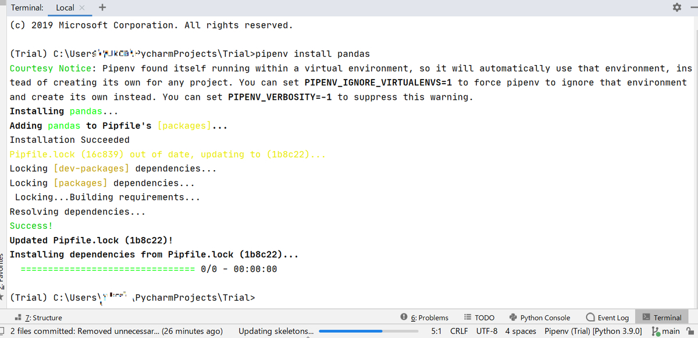
Task: Click the lock icon in status bar
Action: tap(690, 331)
